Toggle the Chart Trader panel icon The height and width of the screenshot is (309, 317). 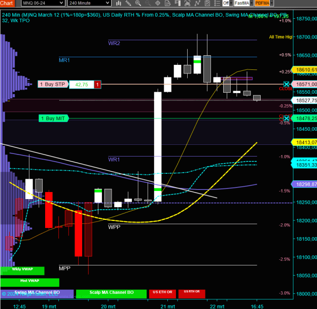[178, 3]
